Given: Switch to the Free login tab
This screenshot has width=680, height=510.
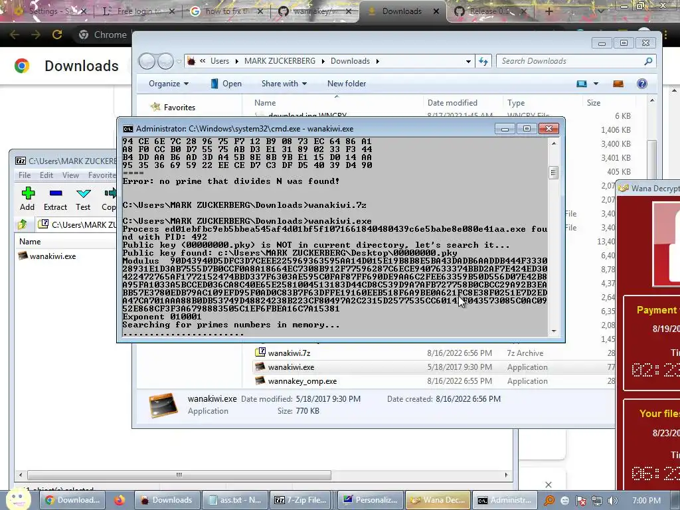Looking at the screenshot, I should point(138,11).
